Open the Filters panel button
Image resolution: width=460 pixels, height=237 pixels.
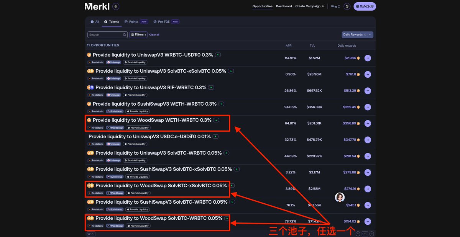click(138, 34)
